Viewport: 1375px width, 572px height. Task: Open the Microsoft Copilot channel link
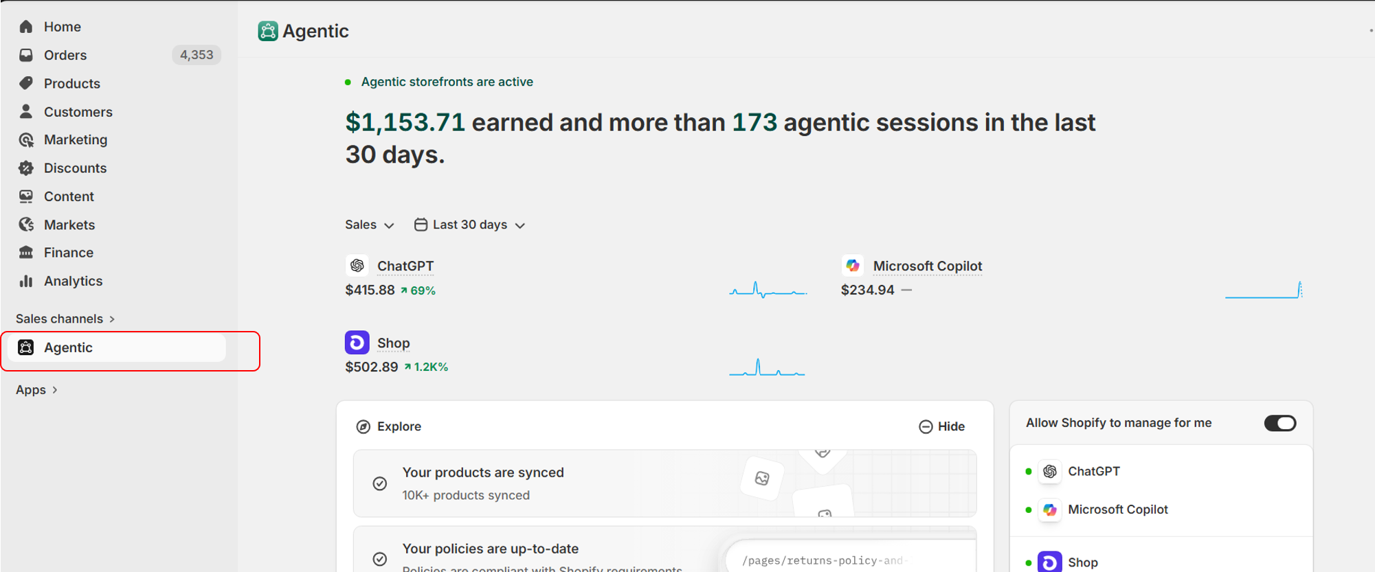928,266
